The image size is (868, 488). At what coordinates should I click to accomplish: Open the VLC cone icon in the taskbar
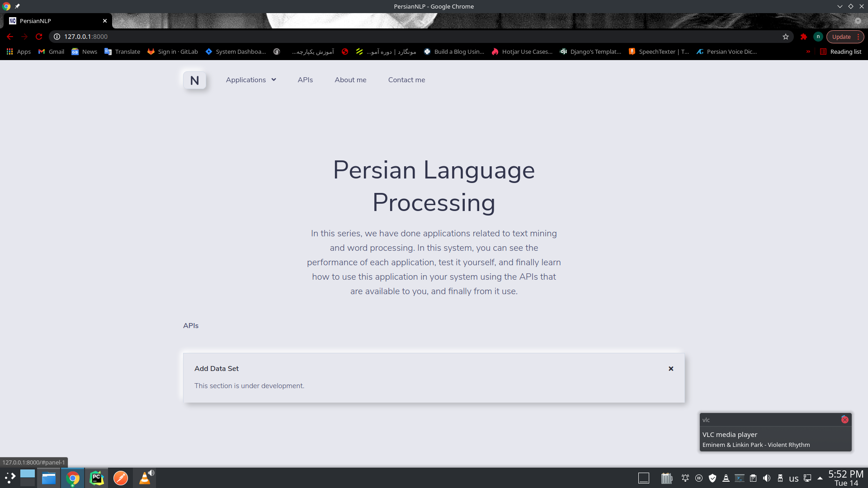(145, 478)
